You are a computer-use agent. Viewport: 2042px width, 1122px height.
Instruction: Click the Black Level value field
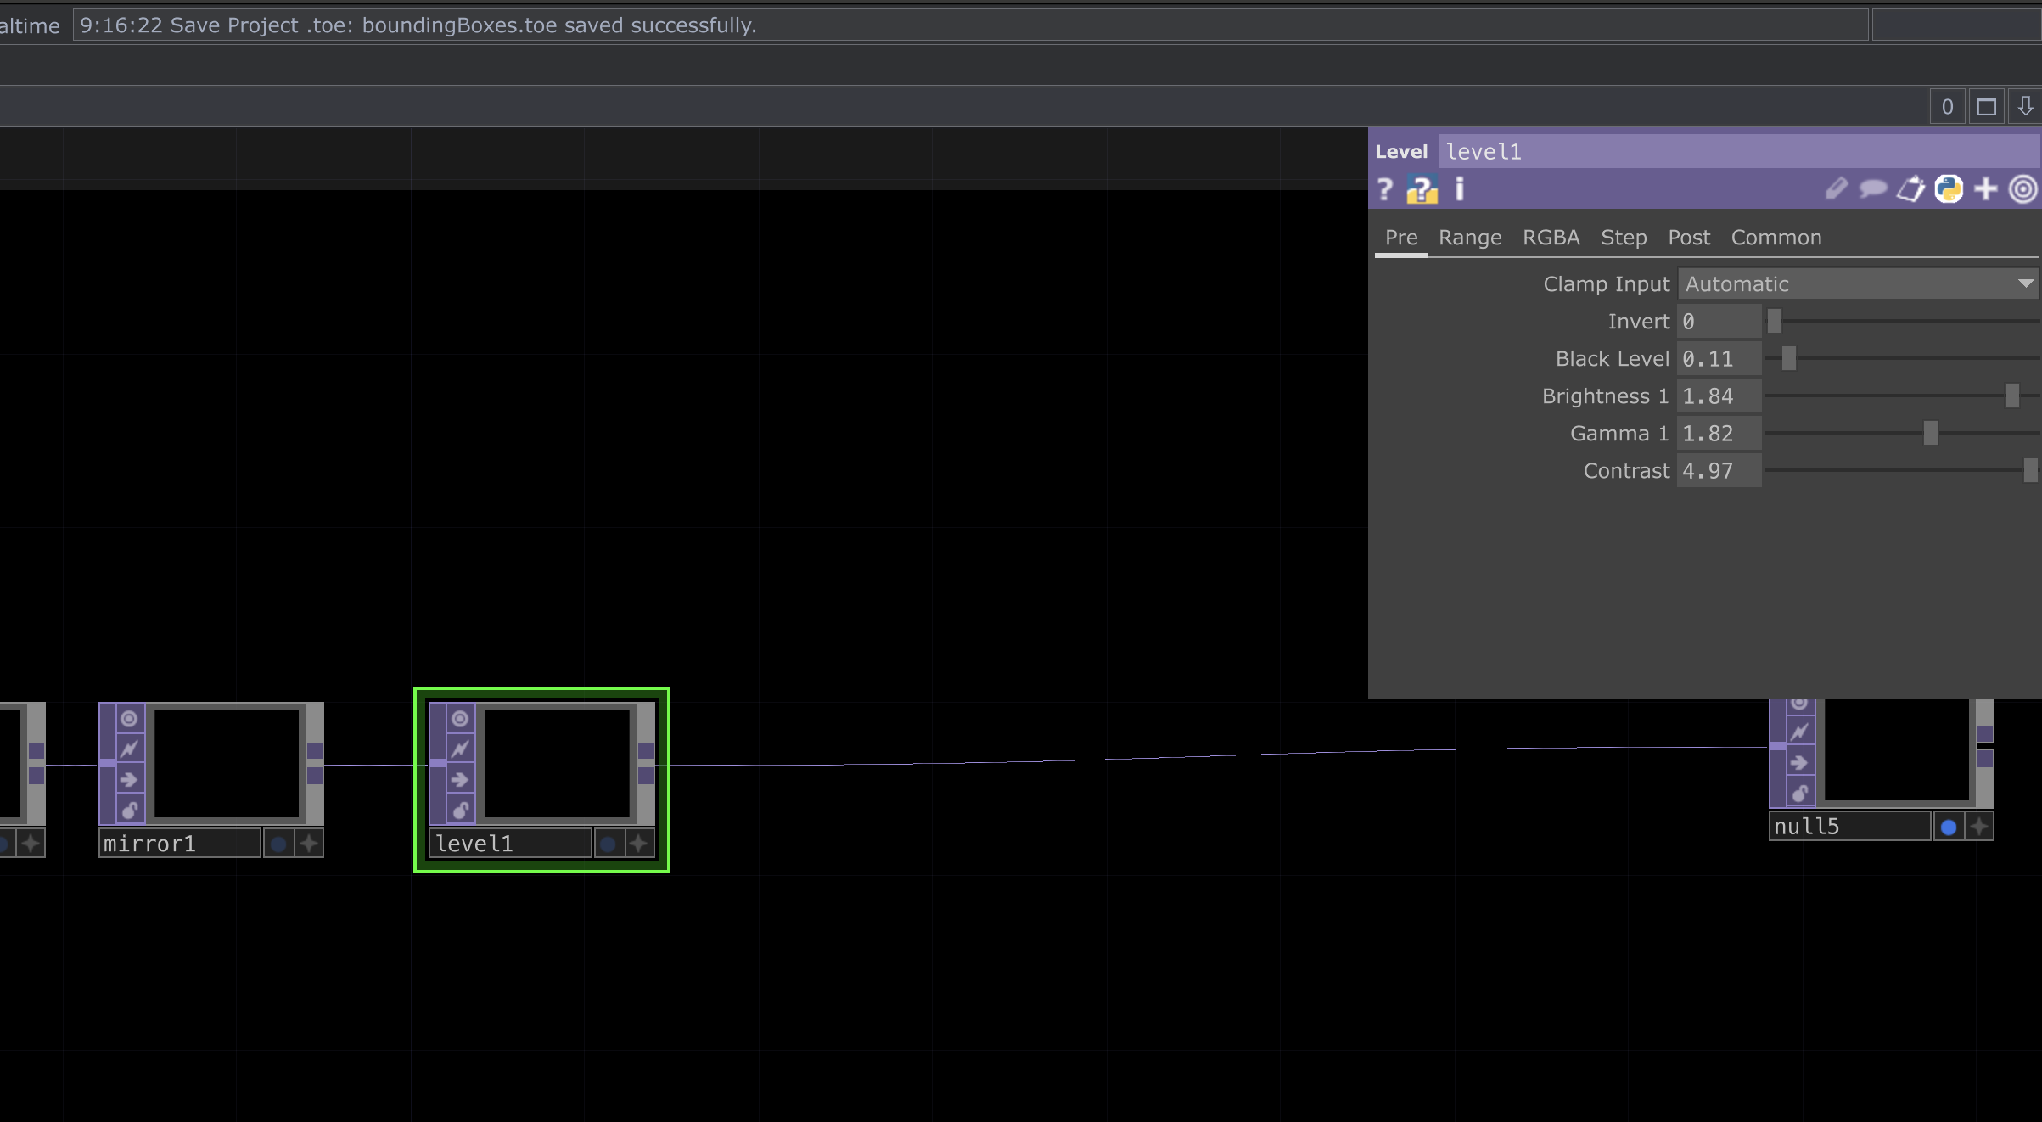point(1718,359)
